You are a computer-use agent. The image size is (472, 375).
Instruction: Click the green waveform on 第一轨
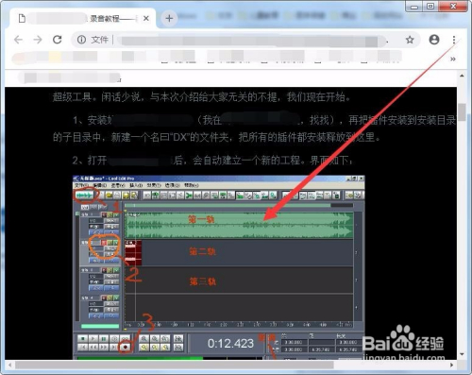[239, 225]
